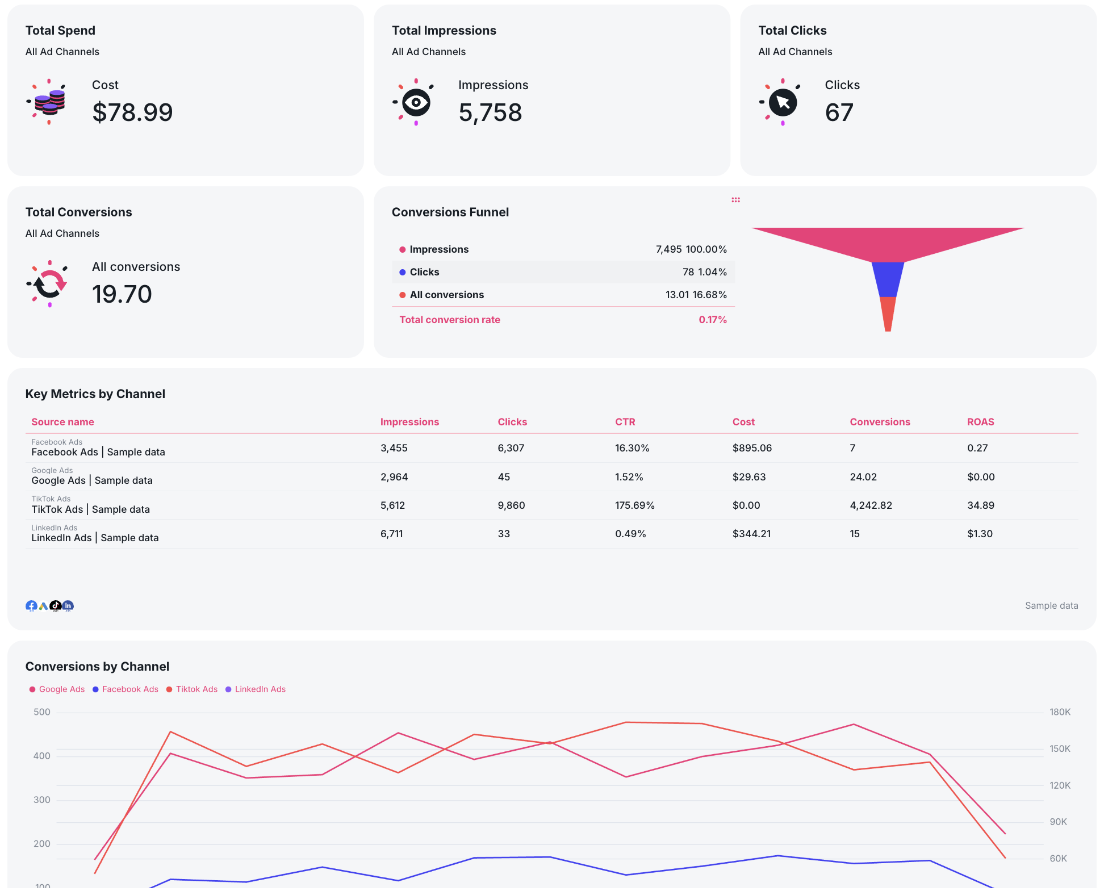Click the Facebook icon below the Key Metrics table
This screenshot has width=1104, height=891.
coord(32,606)
